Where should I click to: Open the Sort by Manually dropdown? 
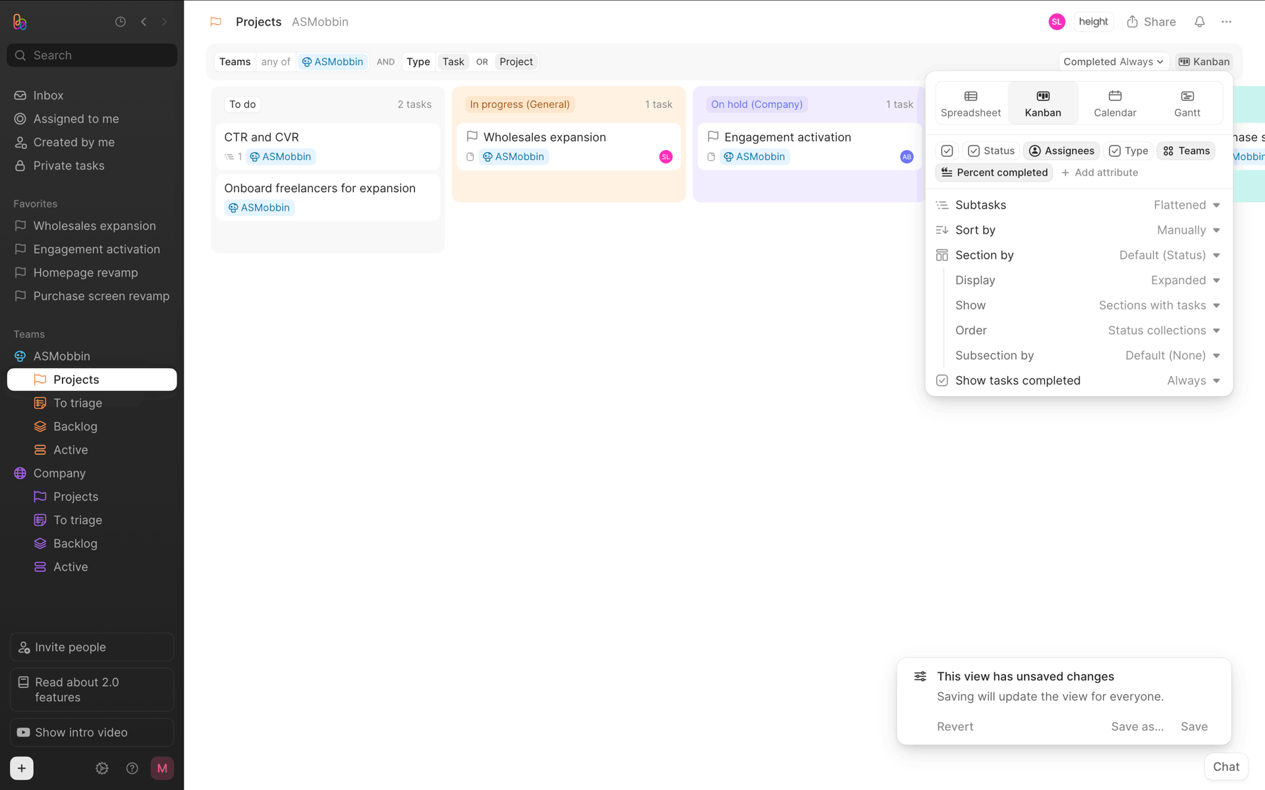coord(1189,230)
